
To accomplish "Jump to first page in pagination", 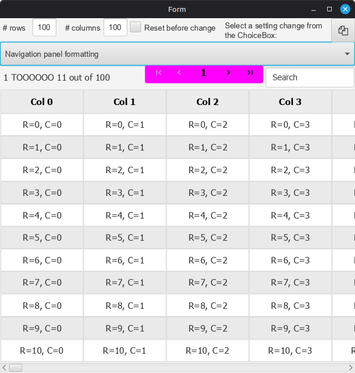I will point(158,73).
